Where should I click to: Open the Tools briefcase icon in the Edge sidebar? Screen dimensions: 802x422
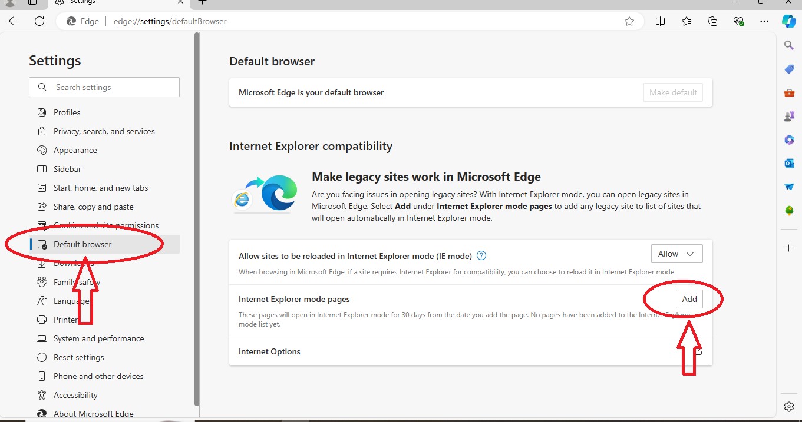(789, 92)
